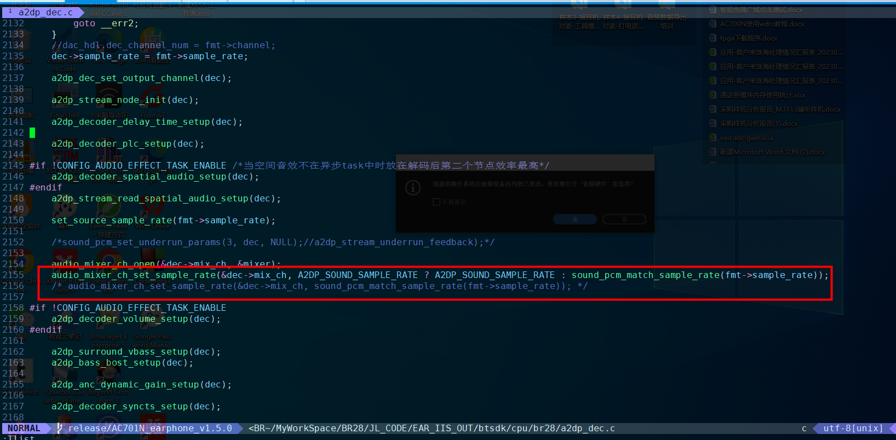Click Word icon beside fpga下载程序.docx

click(x=713, y=38)
